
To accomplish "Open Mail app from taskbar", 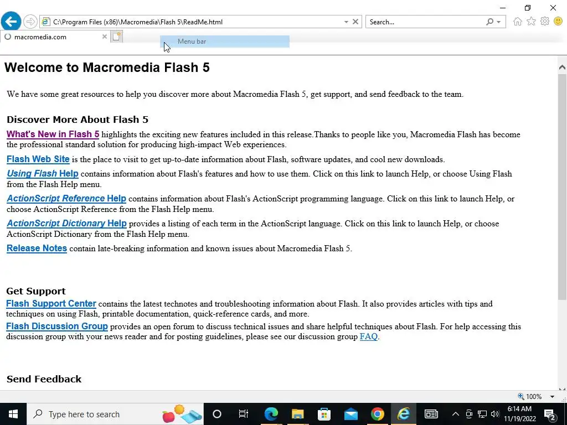I will (x=350, y=414).
